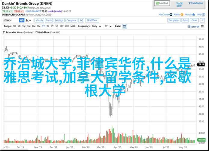The image size is (209, 151).
Task: Click the My Charts plus icon
Action: tap(171, 14)
